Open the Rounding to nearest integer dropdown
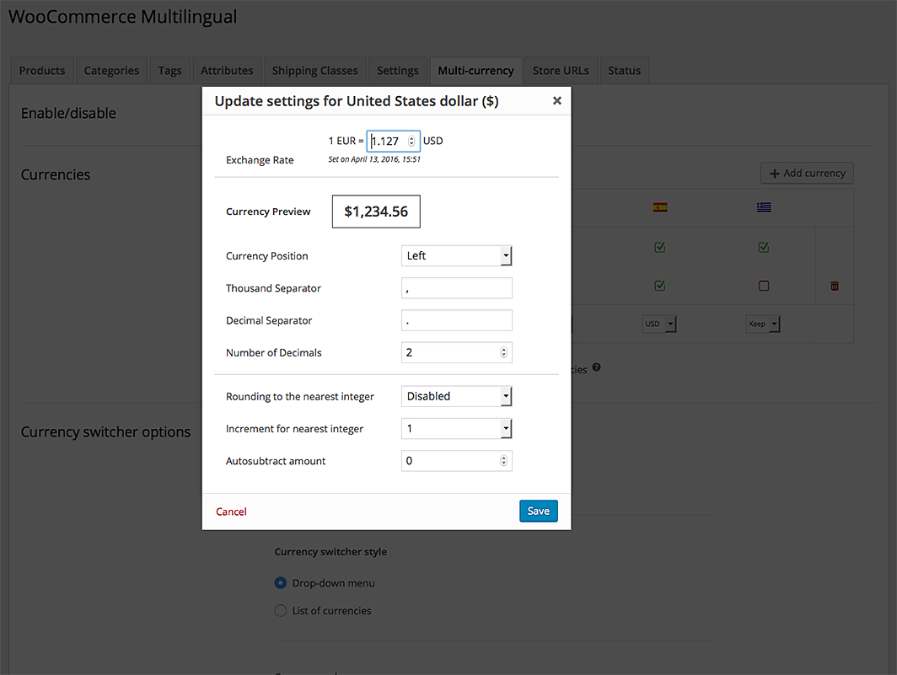 point(456,396)
